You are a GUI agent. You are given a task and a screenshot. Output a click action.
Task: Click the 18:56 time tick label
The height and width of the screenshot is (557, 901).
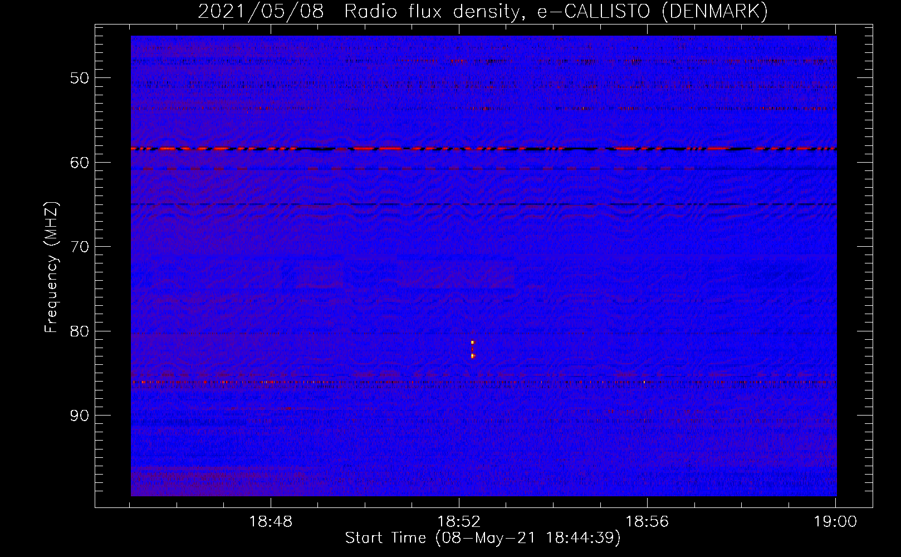pos(647,522)
